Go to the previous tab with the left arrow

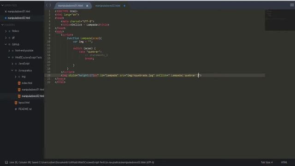pyautogui.click(x=47, y=5)
